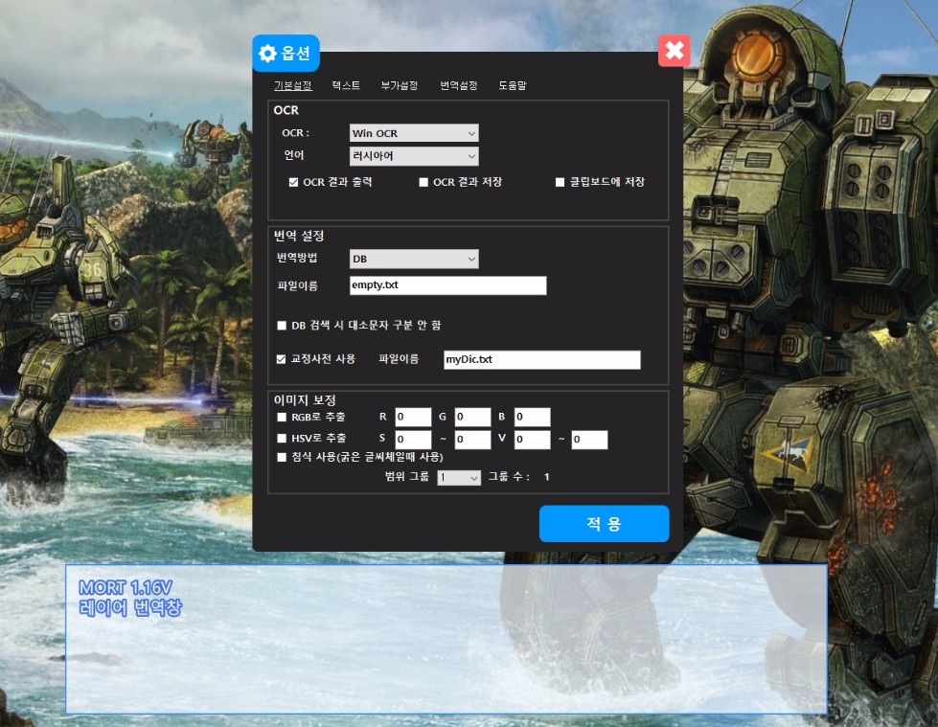Enable 클립보드에 저장 checkbox
Viewport: 938px width, 727px height.
[x=561, y=182]
